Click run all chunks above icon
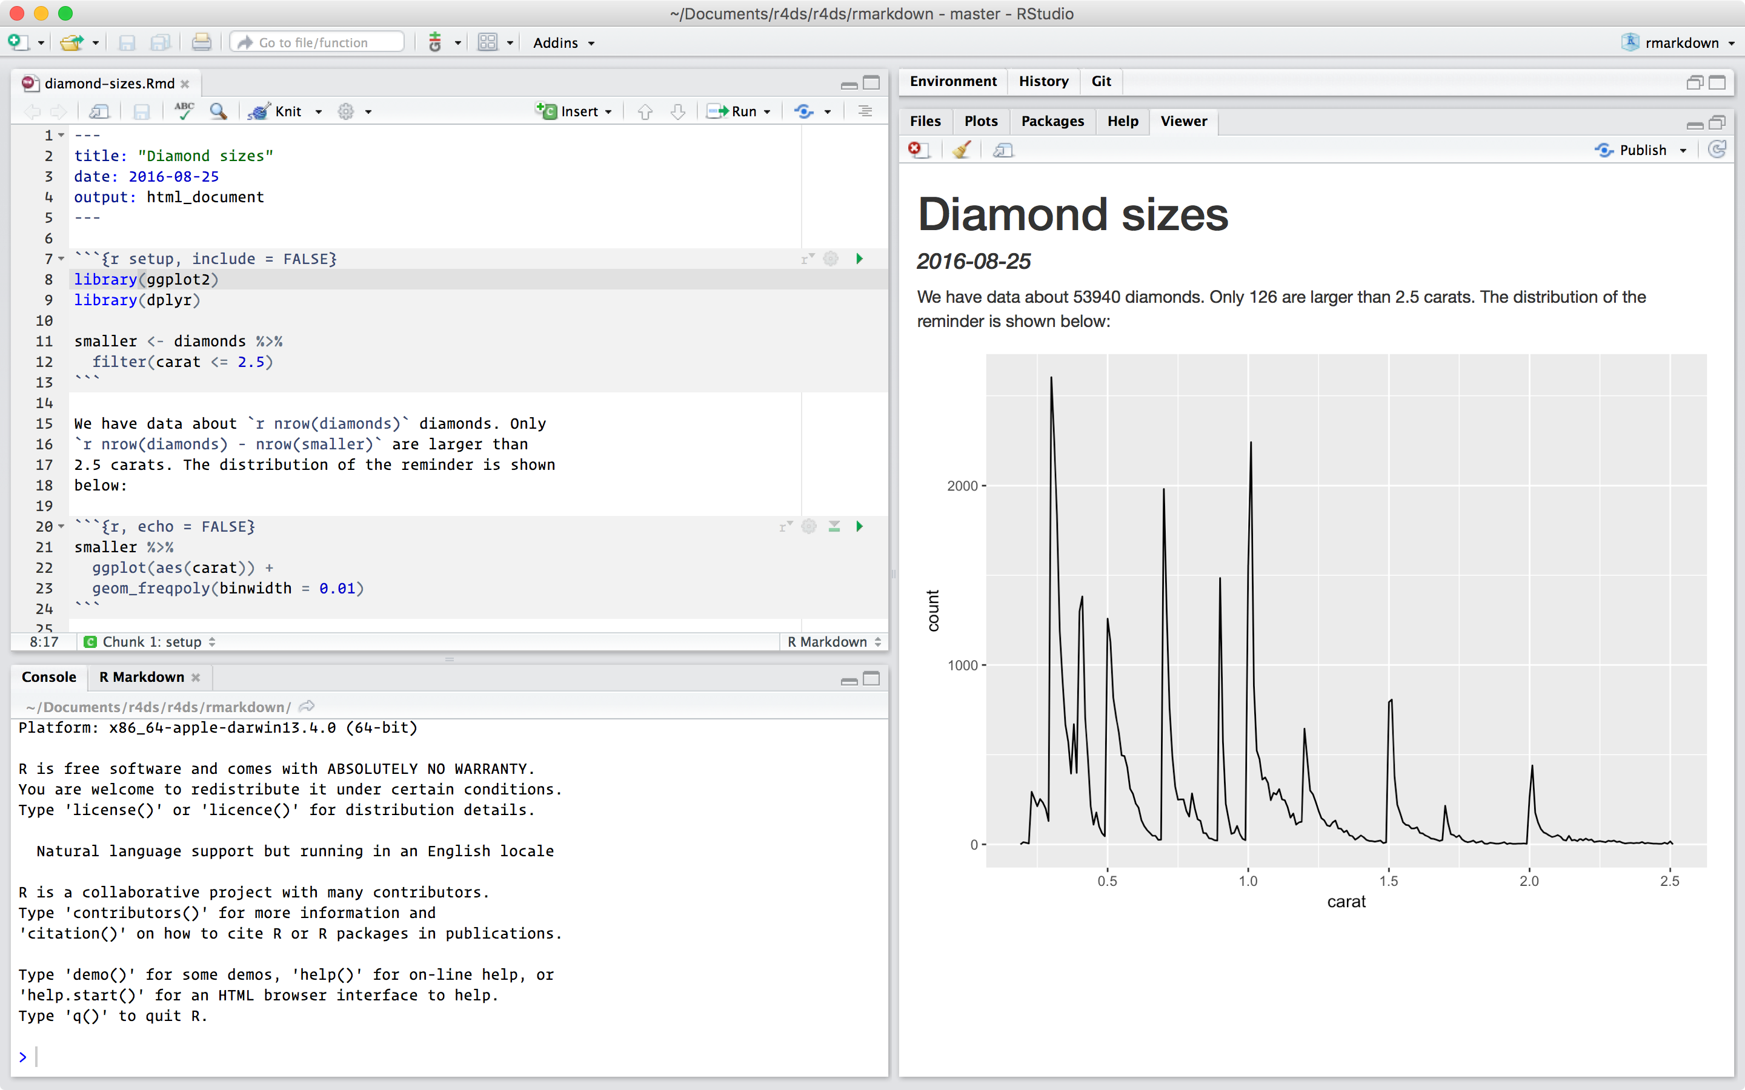The width and height of the screenshot is (1745, 1090). tap(834, 526)
